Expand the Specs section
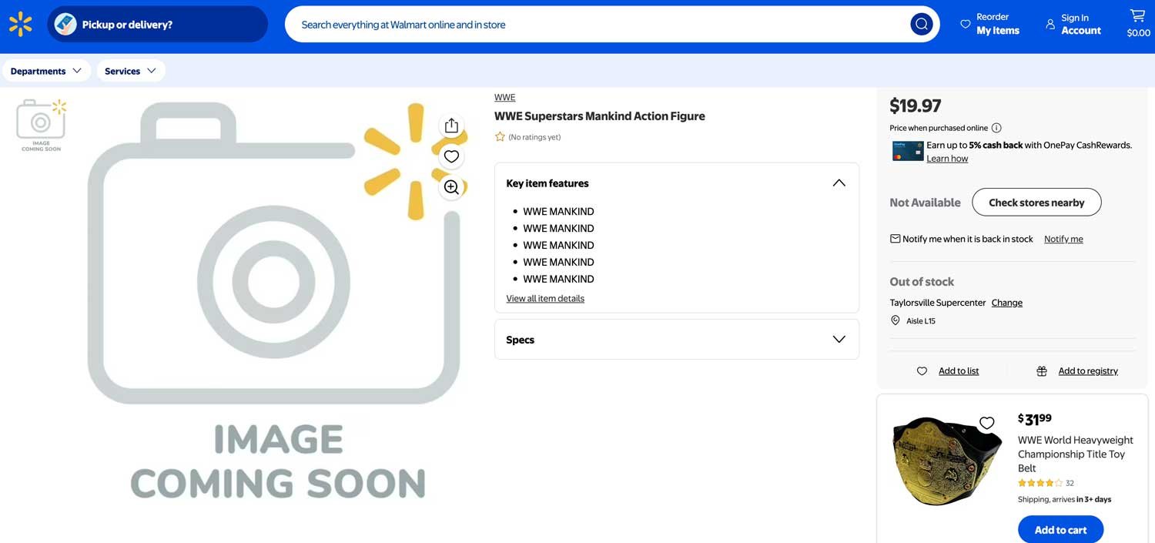The image size is (1155, 543). (839, 340)
